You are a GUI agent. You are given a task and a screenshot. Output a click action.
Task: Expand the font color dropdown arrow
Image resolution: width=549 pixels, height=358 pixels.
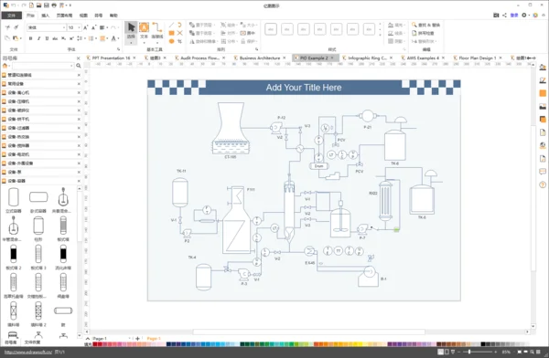pos(119,38)
